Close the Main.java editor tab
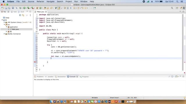Screen dimensions: 186x104 click(x=46, y=12)
